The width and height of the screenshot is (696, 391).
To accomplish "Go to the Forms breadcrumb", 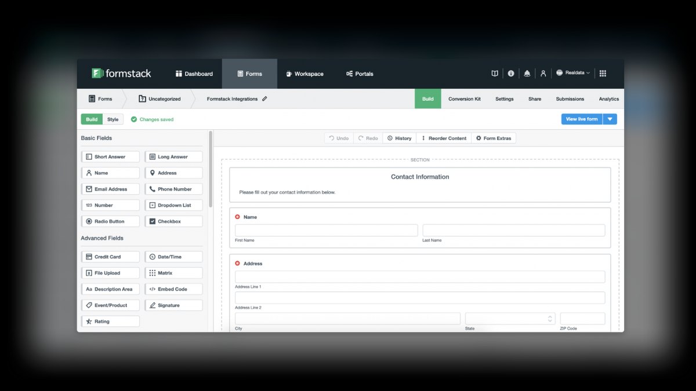I will click(100, 99).
